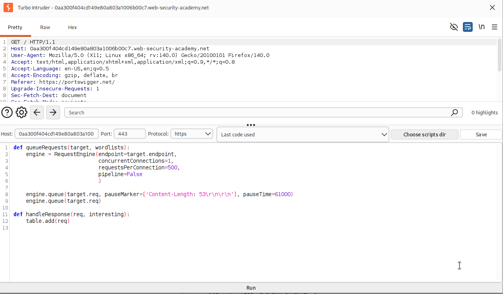Close the Turbo Intruder window
This screenshot has height=294, width=503.
492,7
